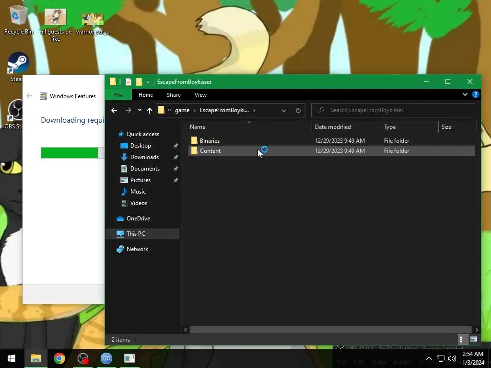Go up one folder level
This screenshot has width=491, height=368.
[x=150, y=110]
